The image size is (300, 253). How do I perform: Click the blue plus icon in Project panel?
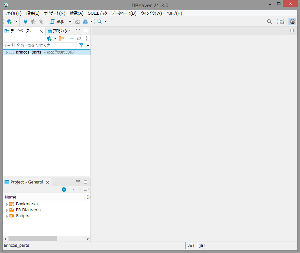click(79, 190)
